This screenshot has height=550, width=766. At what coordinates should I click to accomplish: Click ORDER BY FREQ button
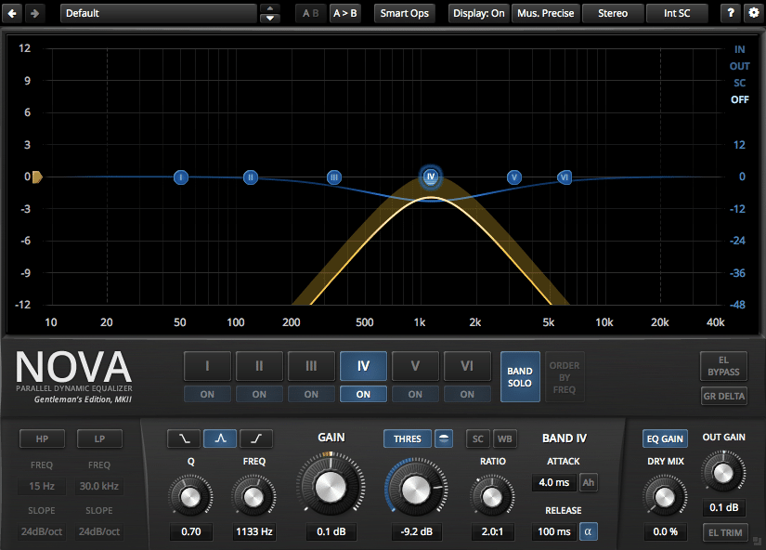point(565,377)
